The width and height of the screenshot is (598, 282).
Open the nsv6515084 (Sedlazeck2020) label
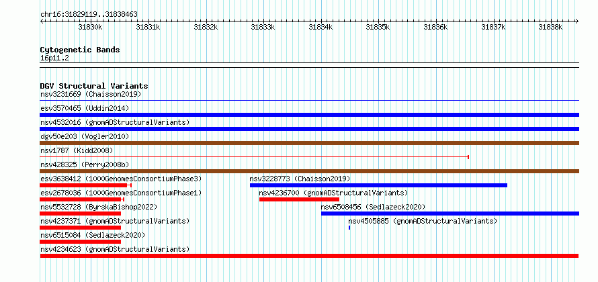pos(93,235)
